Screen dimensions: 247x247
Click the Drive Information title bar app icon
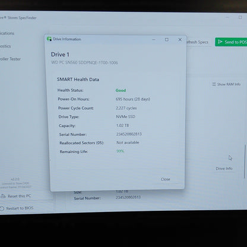(x=49, y=39)
